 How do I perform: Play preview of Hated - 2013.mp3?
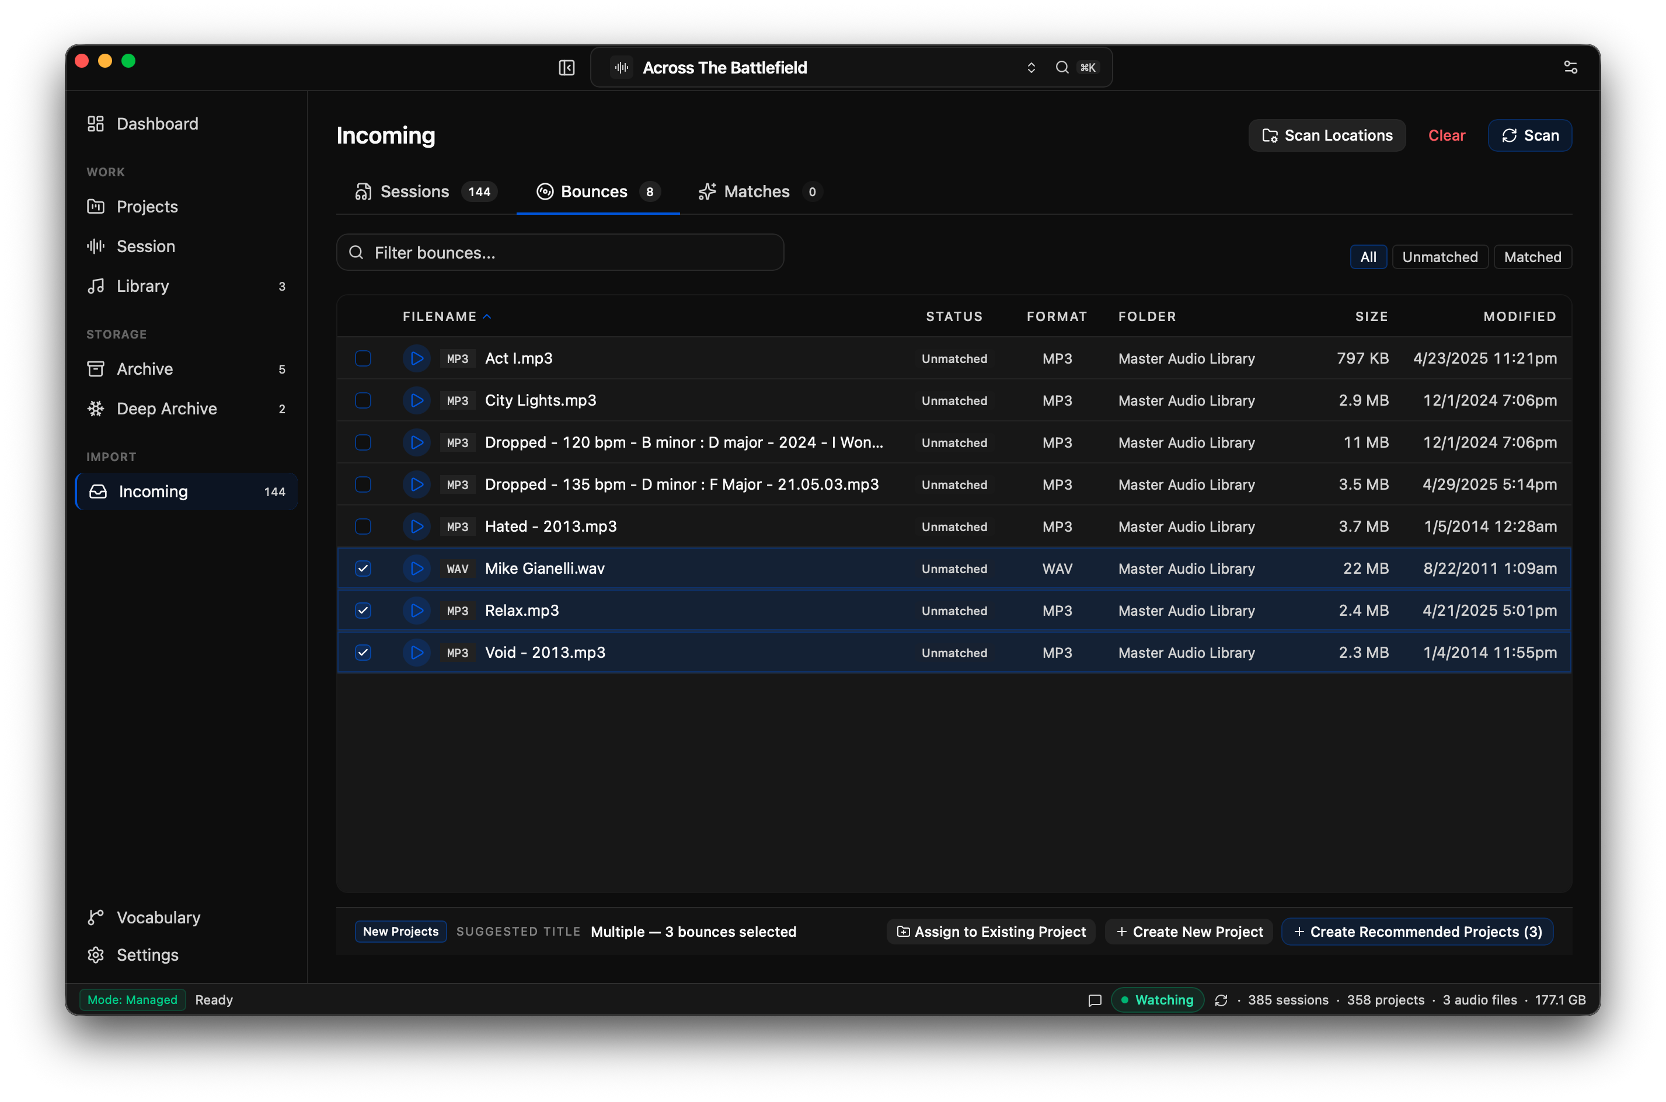point(417,526)
